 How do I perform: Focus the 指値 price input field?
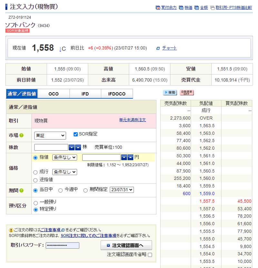pyautogui.click(x=101, y=157)
